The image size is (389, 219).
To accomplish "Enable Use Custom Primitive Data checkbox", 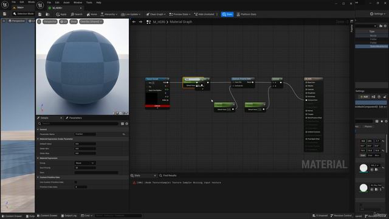I will 76,182.
